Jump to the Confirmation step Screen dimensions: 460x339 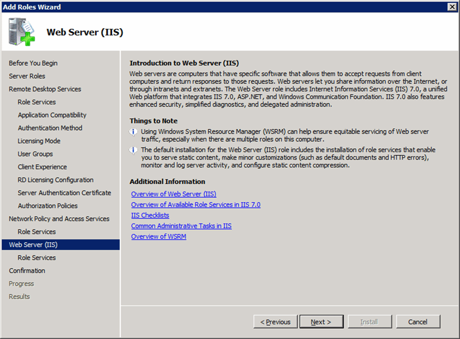pyautogui.click(x=27, y=271)
